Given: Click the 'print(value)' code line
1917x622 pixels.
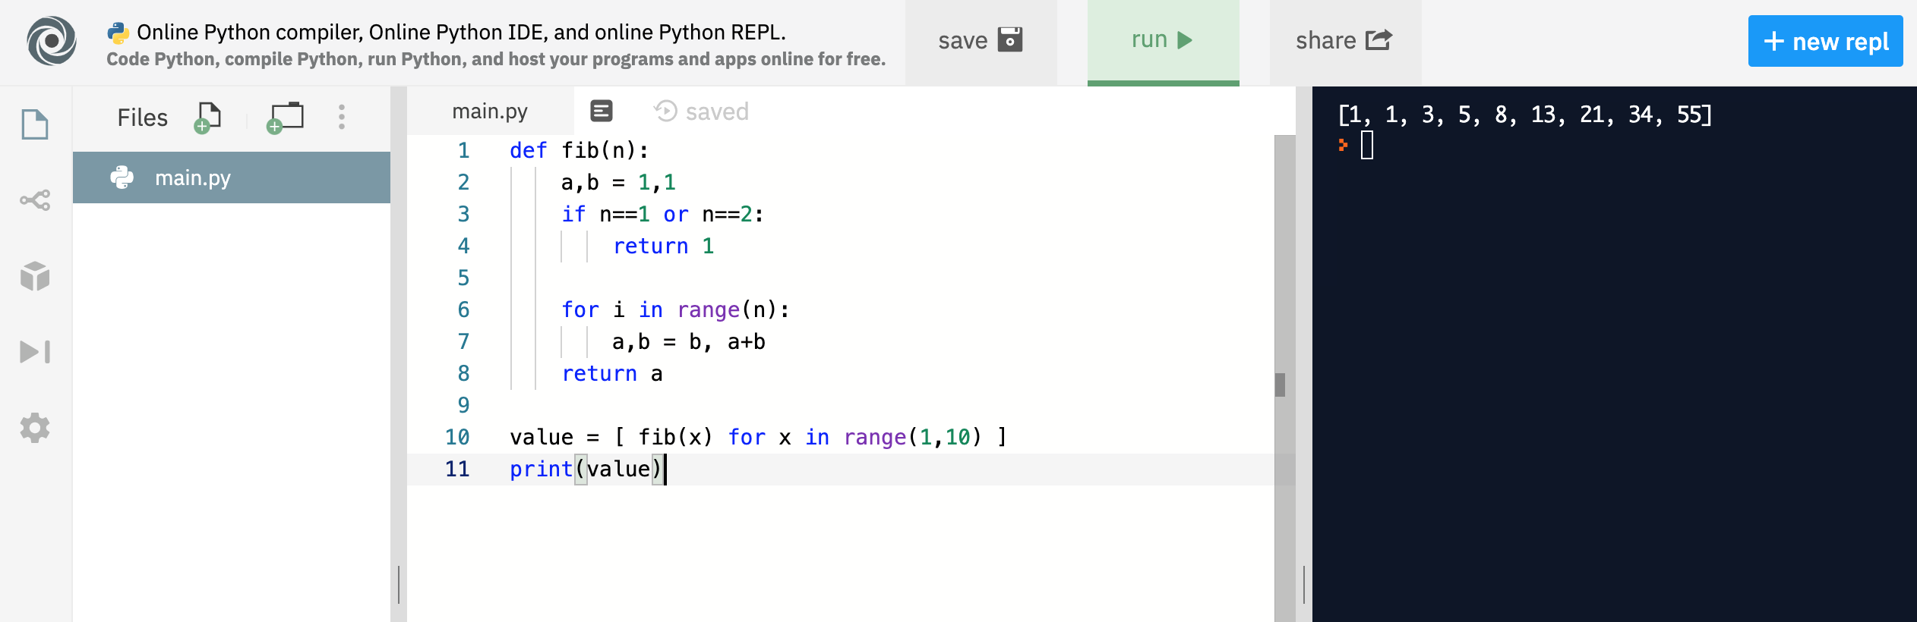Looking at the screenshot, I should pyautogui.click(x=586, y=469).
